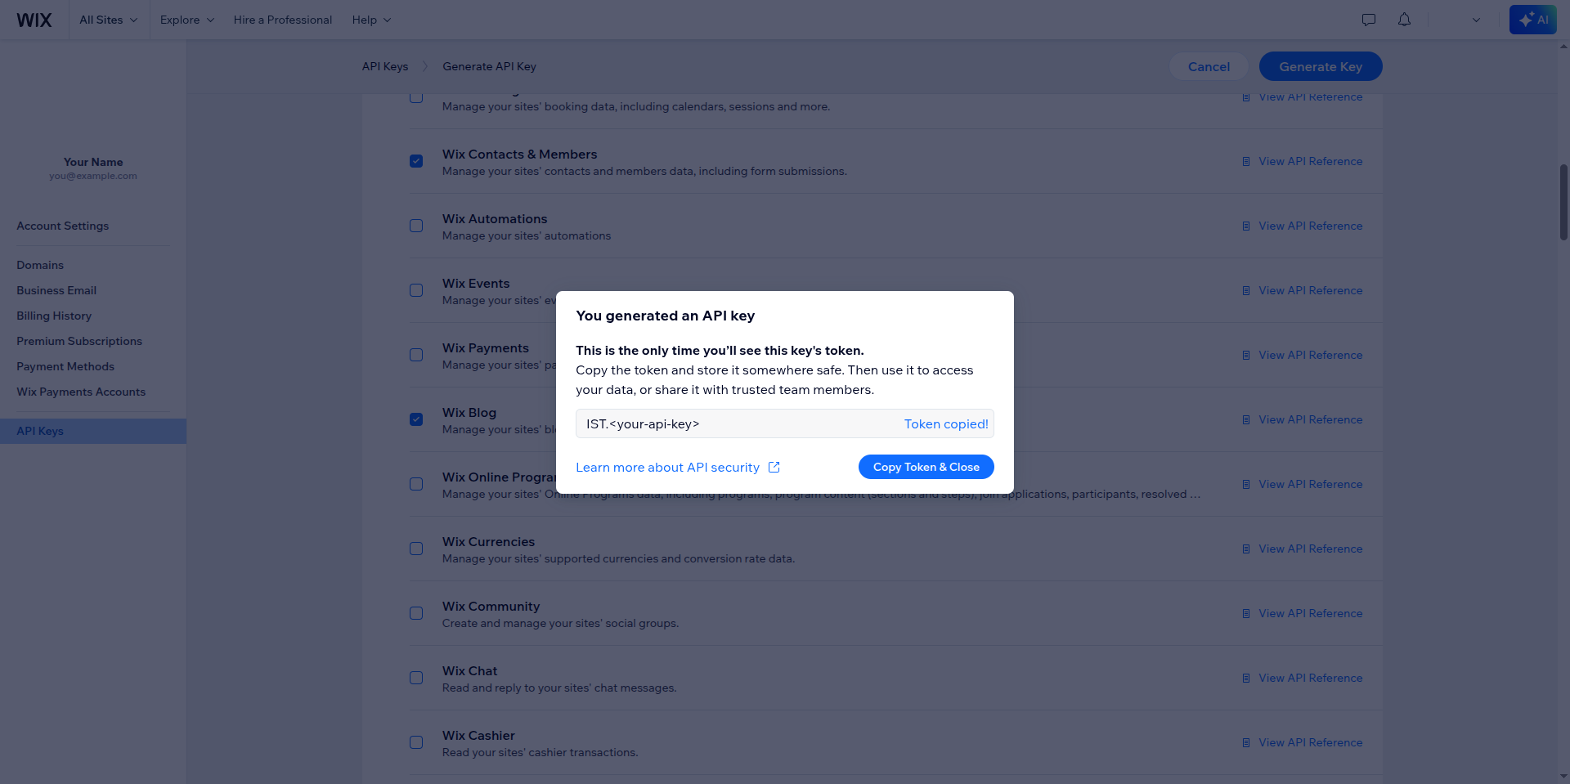Click external link icon beside API security

pos(774,467)
